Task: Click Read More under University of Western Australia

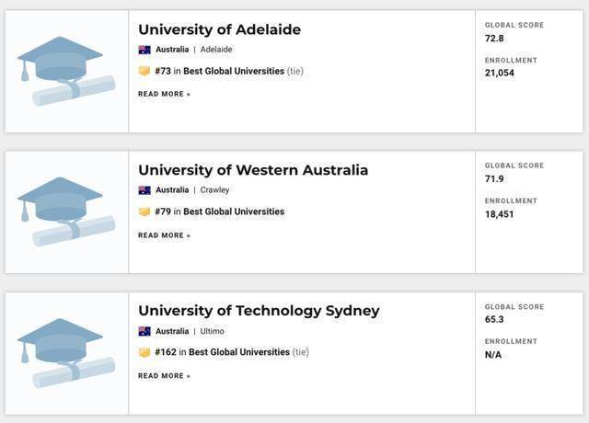Action: (x=164, y=235)
